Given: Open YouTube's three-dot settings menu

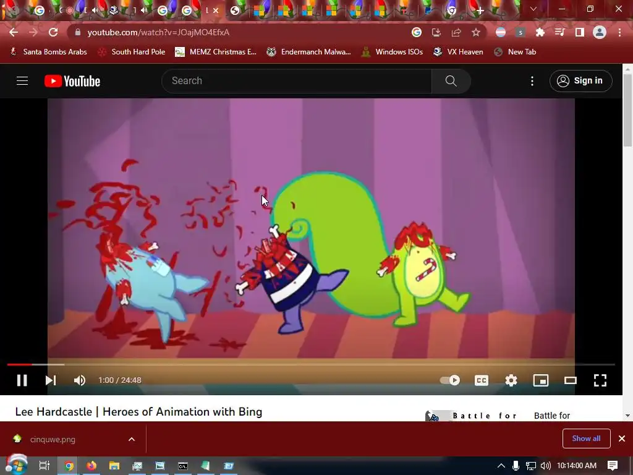Looking at the screenshot, I should (x=532, y=81).
